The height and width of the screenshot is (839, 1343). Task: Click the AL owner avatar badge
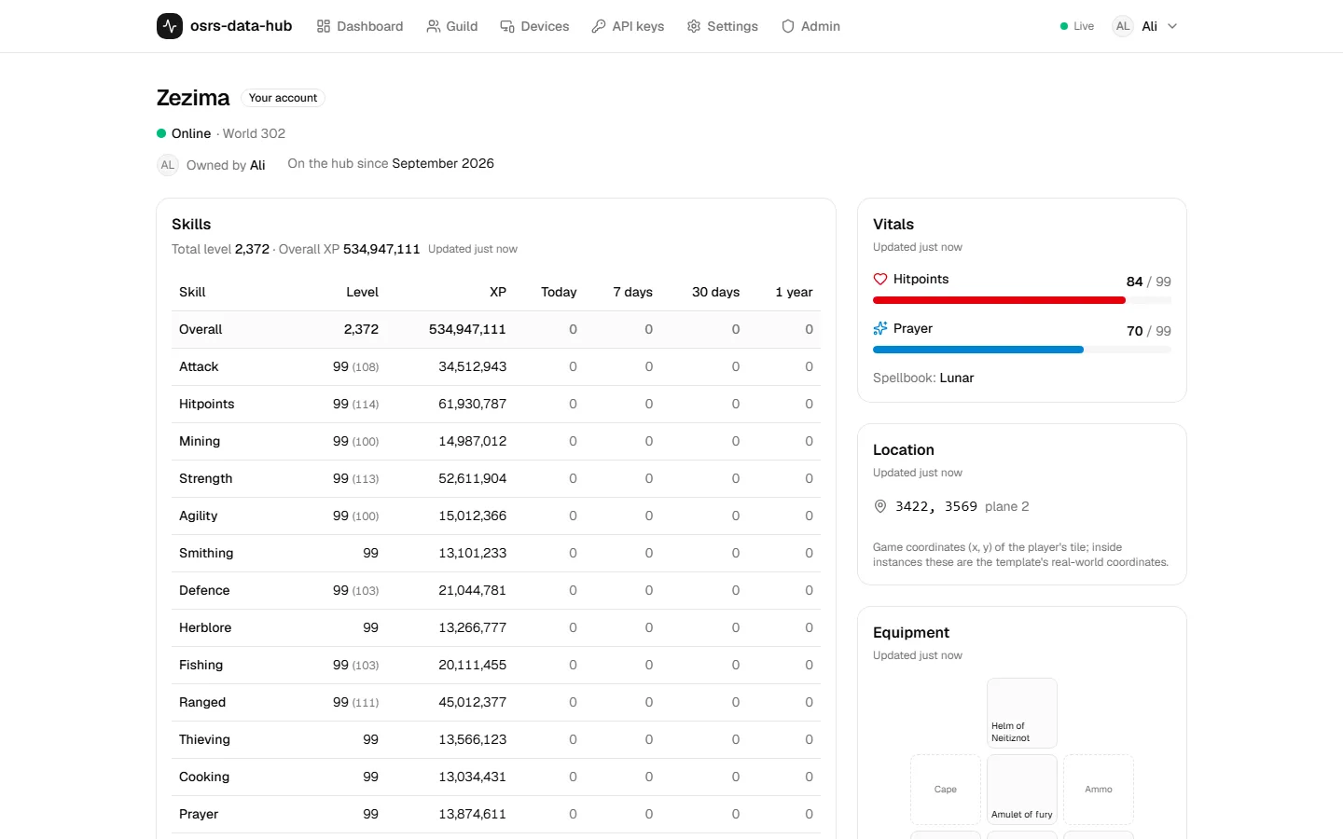[x=168, y=165]
